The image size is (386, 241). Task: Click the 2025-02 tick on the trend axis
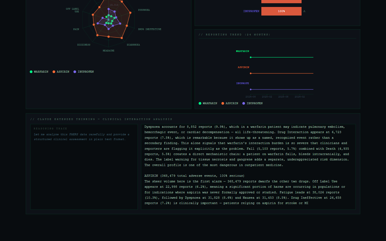pos(267,97)
